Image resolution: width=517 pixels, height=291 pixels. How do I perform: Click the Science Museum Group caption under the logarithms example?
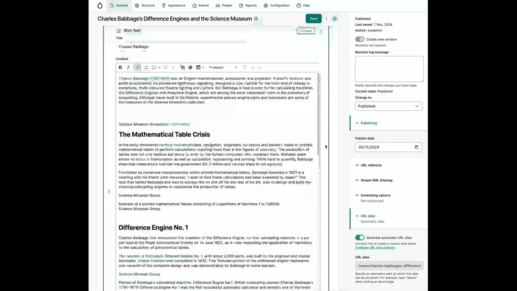pyautogui.click(x=139, y=209)
